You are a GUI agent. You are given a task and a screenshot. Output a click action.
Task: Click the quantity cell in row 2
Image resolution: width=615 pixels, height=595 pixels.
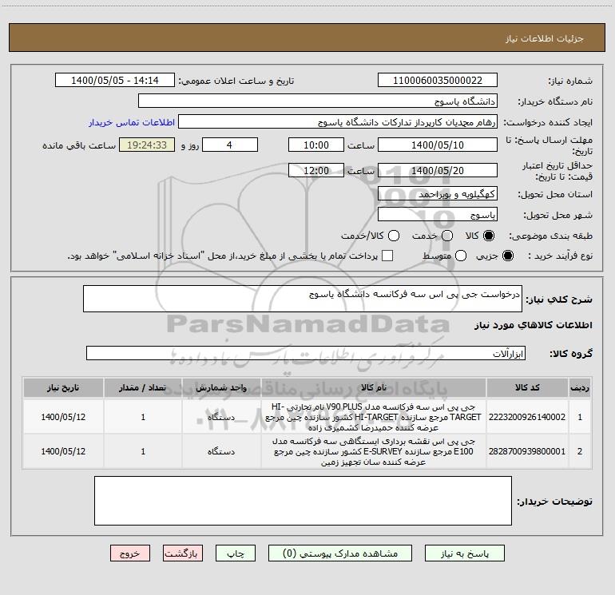(143, 451)
